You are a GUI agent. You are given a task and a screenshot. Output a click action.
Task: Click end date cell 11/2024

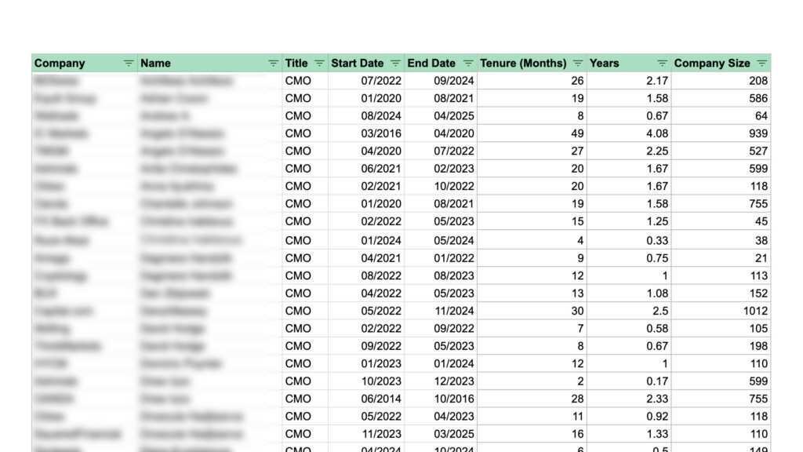[441, 311]
